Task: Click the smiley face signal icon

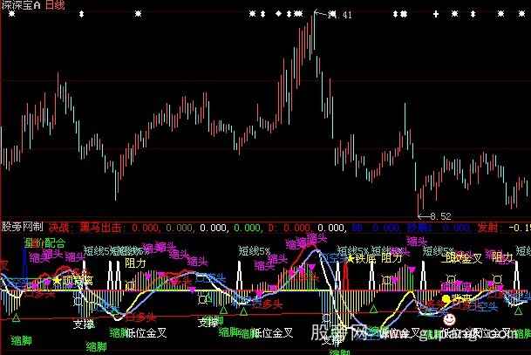Action: (448, 320)
